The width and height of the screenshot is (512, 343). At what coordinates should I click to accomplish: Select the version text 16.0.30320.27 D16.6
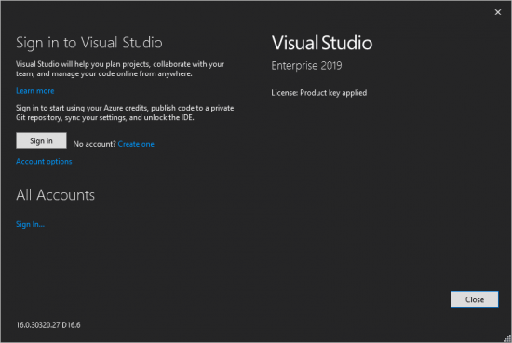(x=48, y=325)
